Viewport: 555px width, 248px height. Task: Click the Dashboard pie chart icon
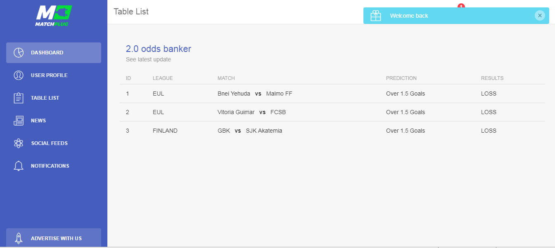pyautogui.click(x=19, y=53)
